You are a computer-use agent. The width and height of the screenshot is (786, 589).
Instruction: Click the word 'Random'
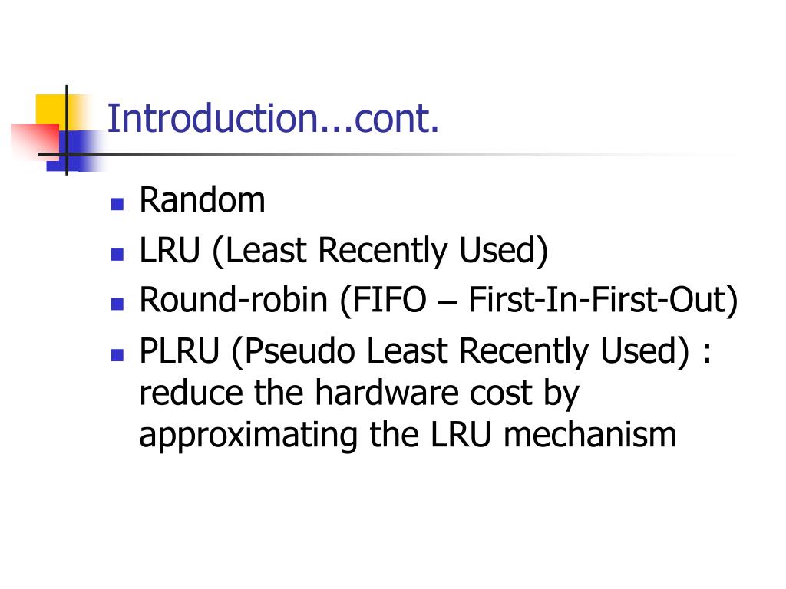tap(202, 200)
